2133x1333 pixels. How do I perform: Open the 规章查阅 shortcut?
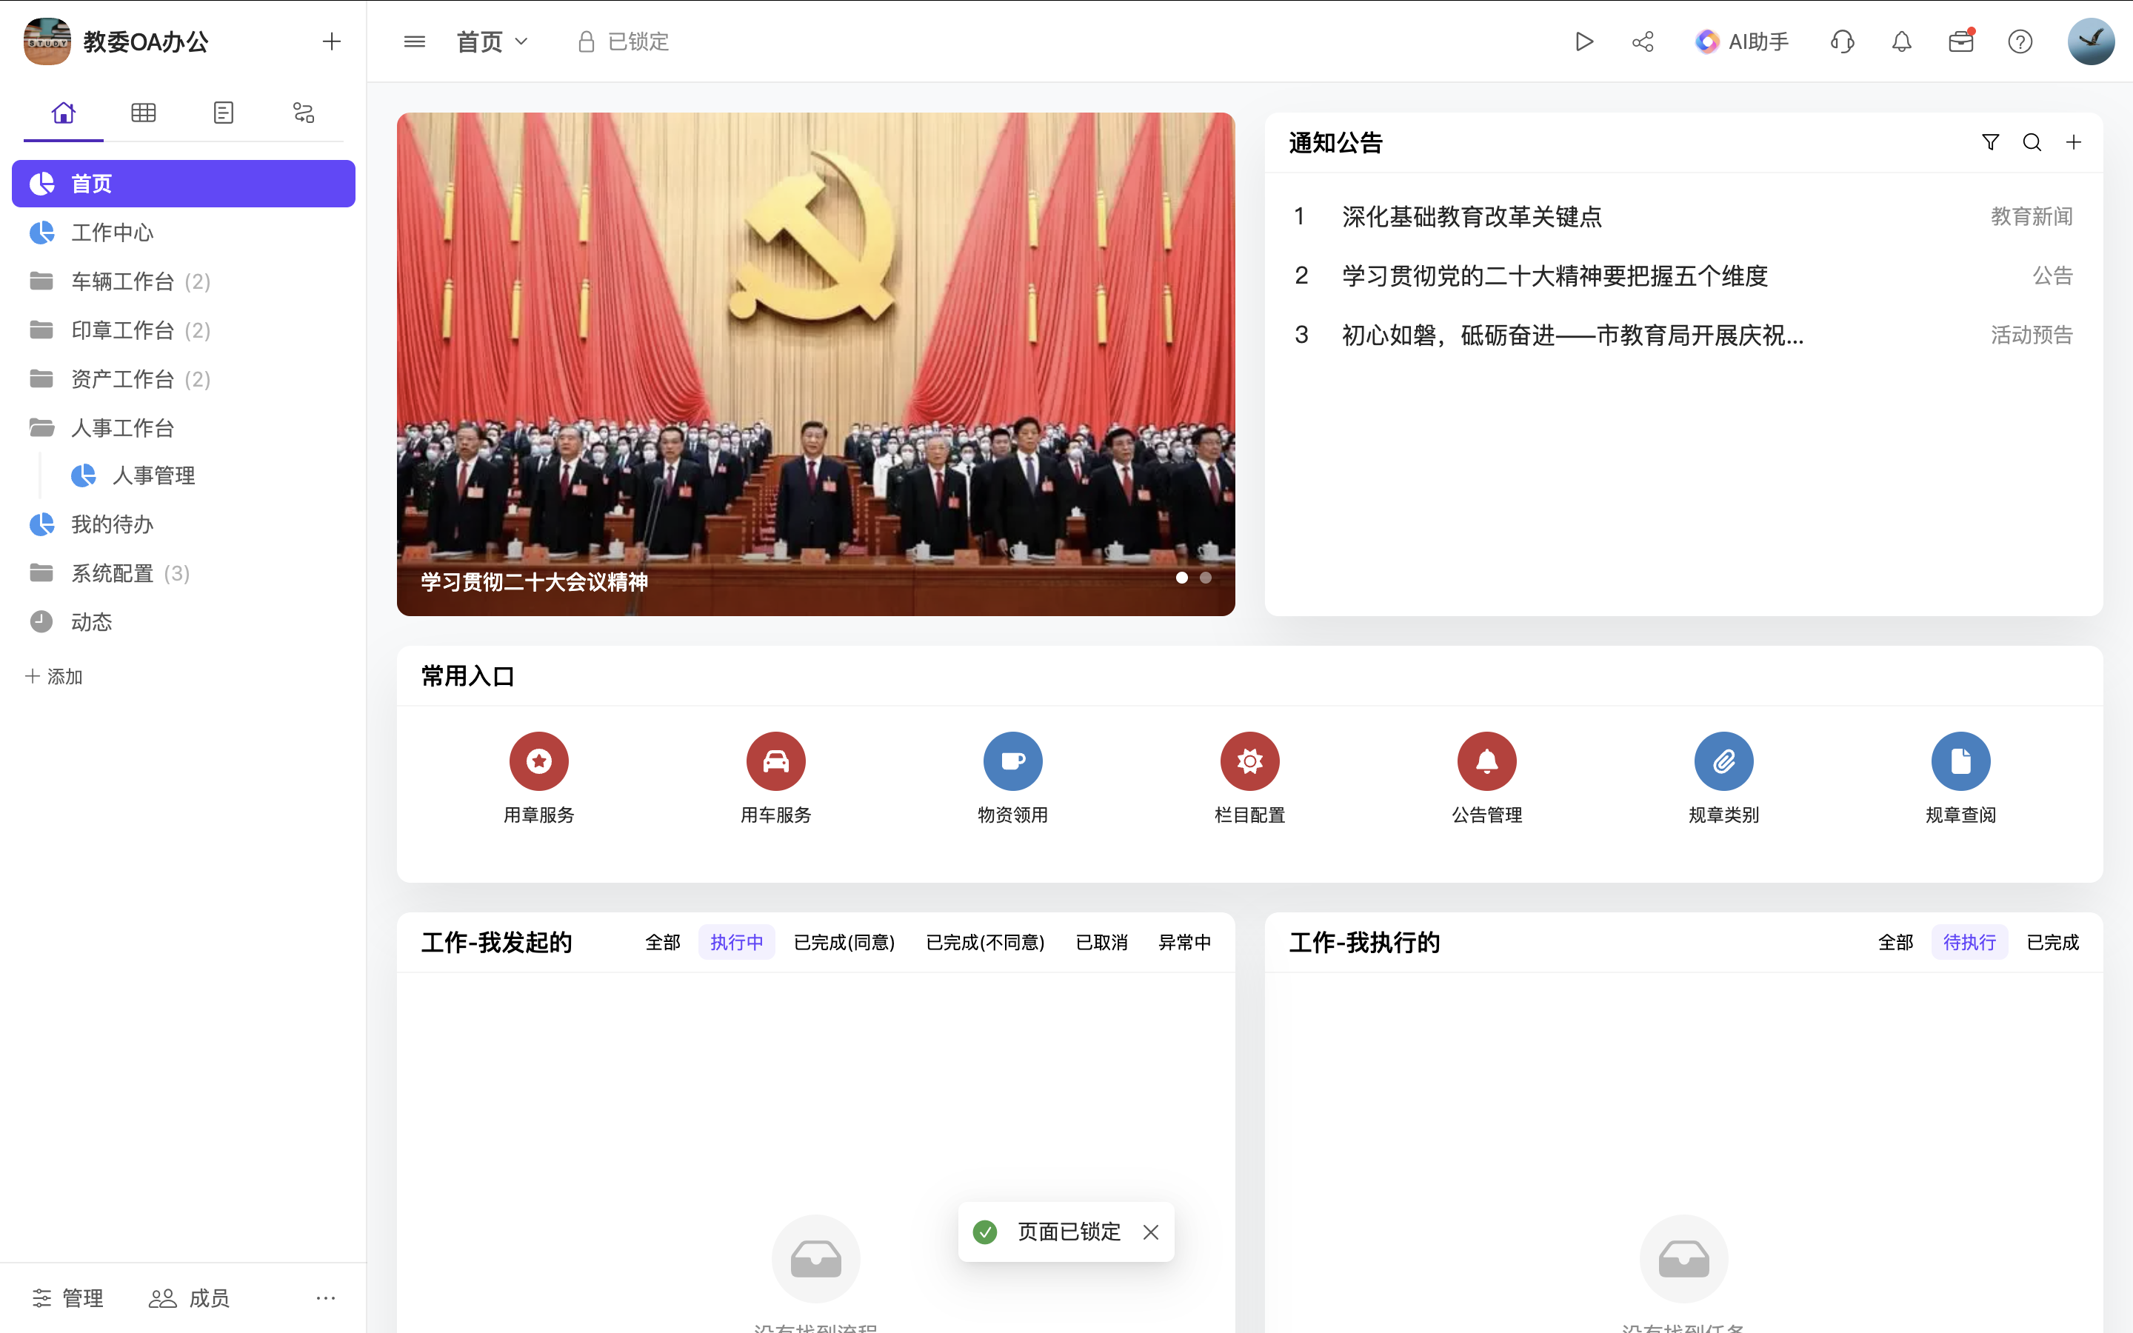(1961, 778)
